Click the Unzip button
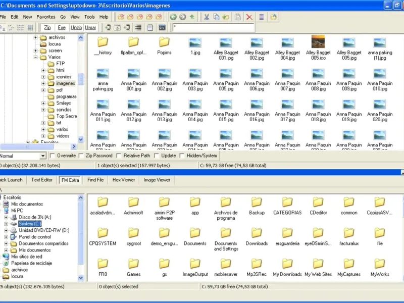 pos(76,27)
